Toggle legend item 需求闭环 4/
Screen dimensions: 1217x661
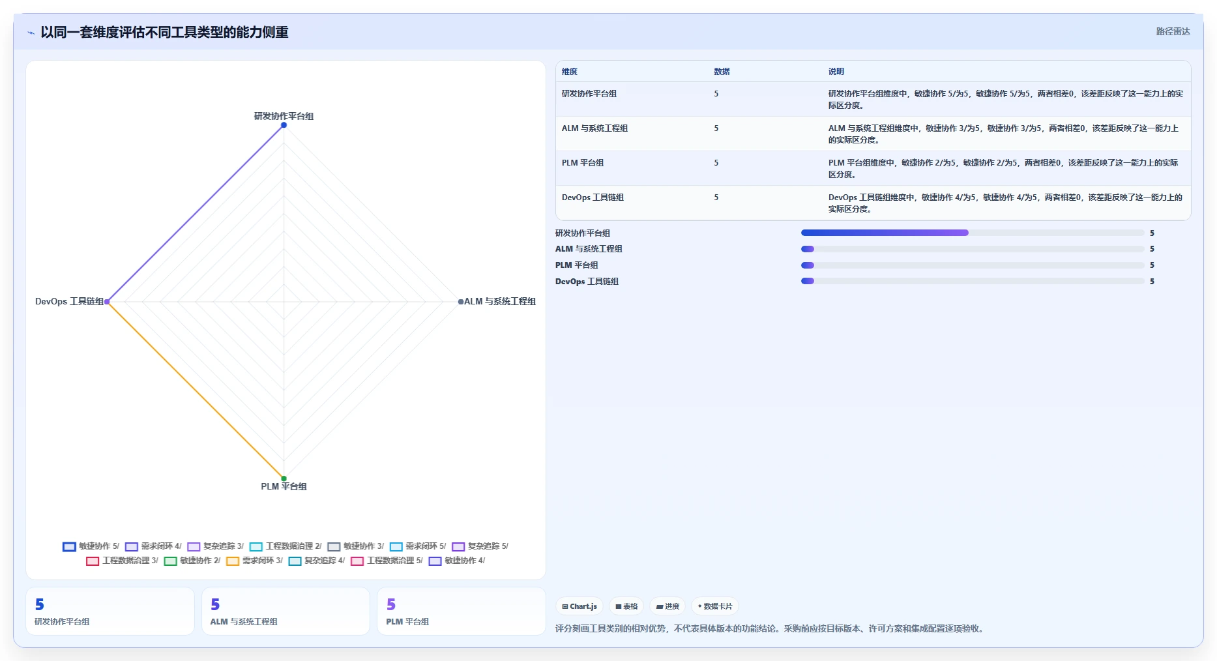point(153,546)
